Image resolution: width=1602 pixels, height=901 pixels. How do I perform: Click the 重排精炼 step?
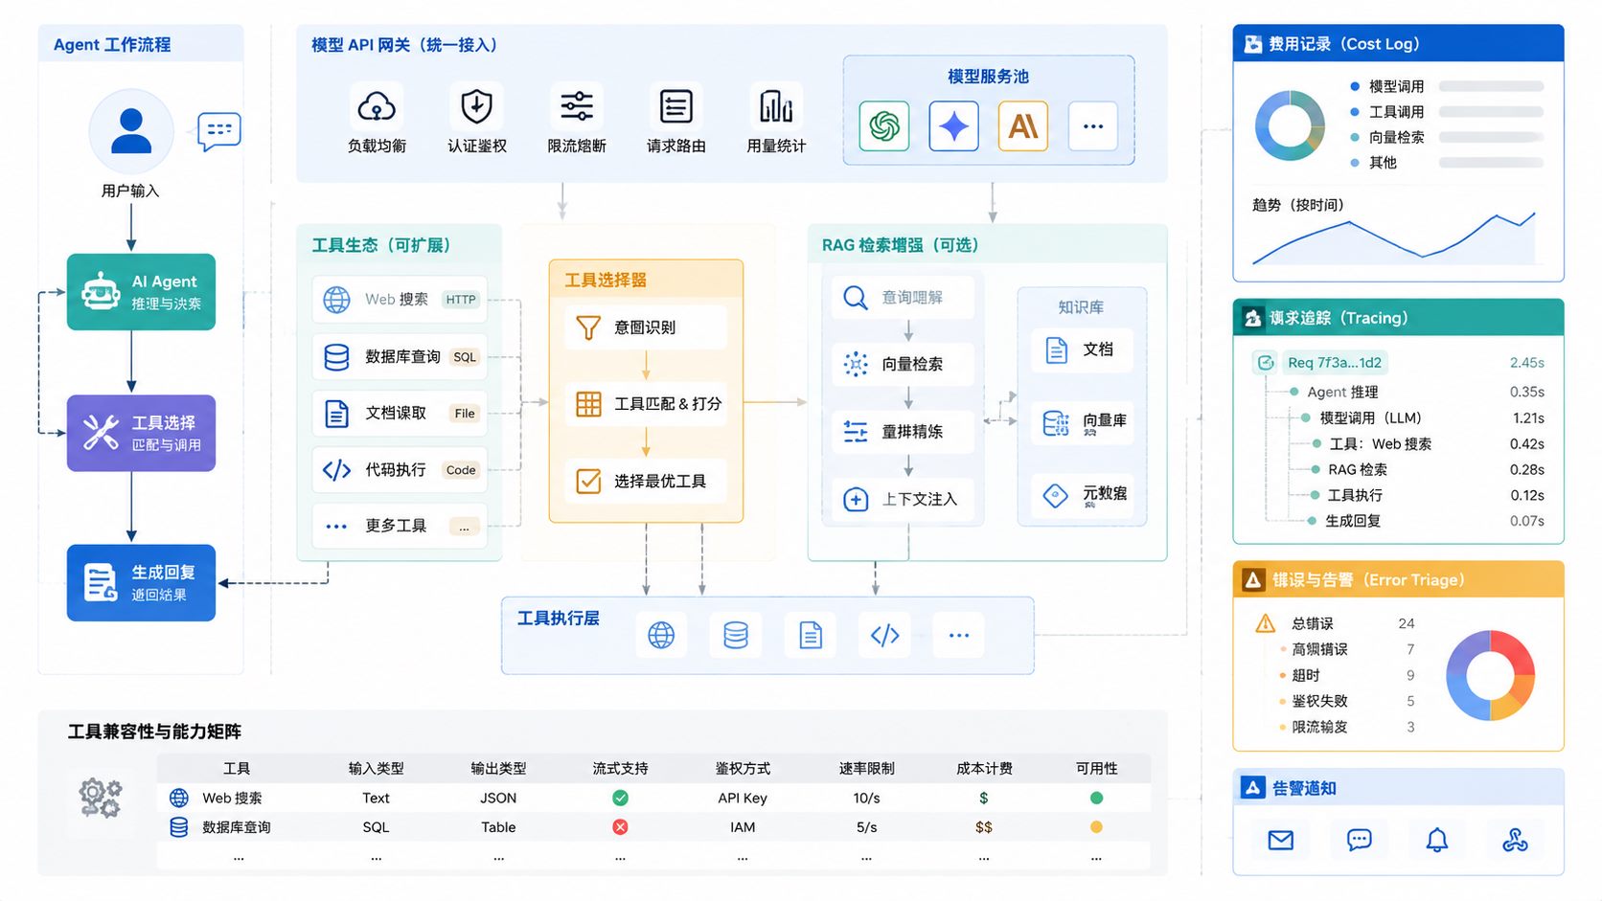(903, 432)
